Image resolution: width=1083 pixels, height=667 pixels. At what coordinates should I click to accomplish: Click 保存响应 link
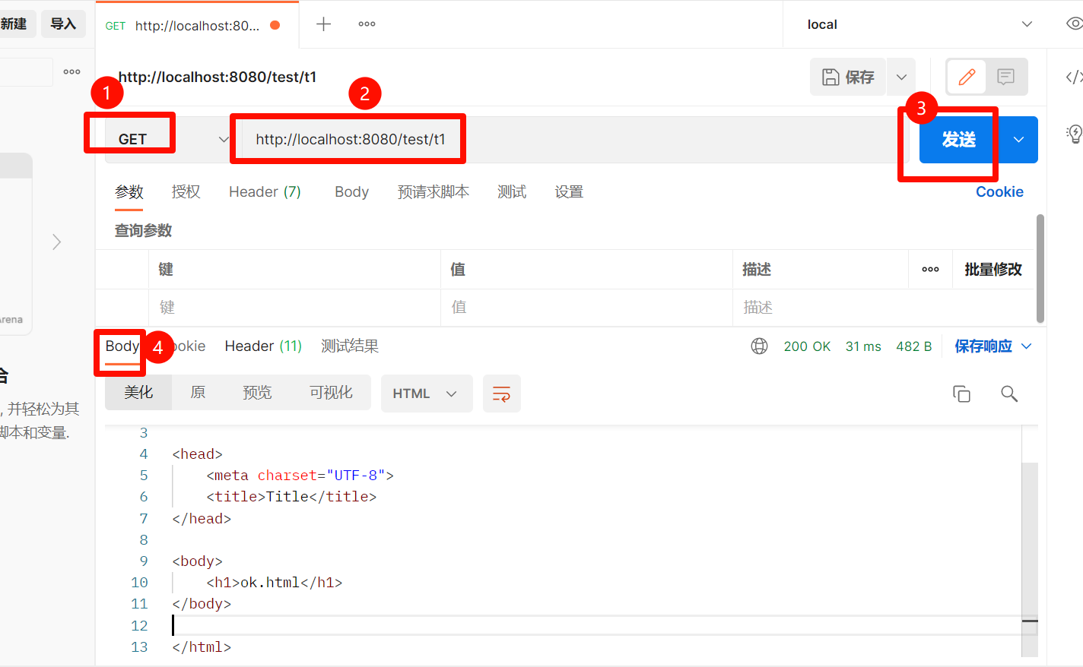[x=983, y=346]
